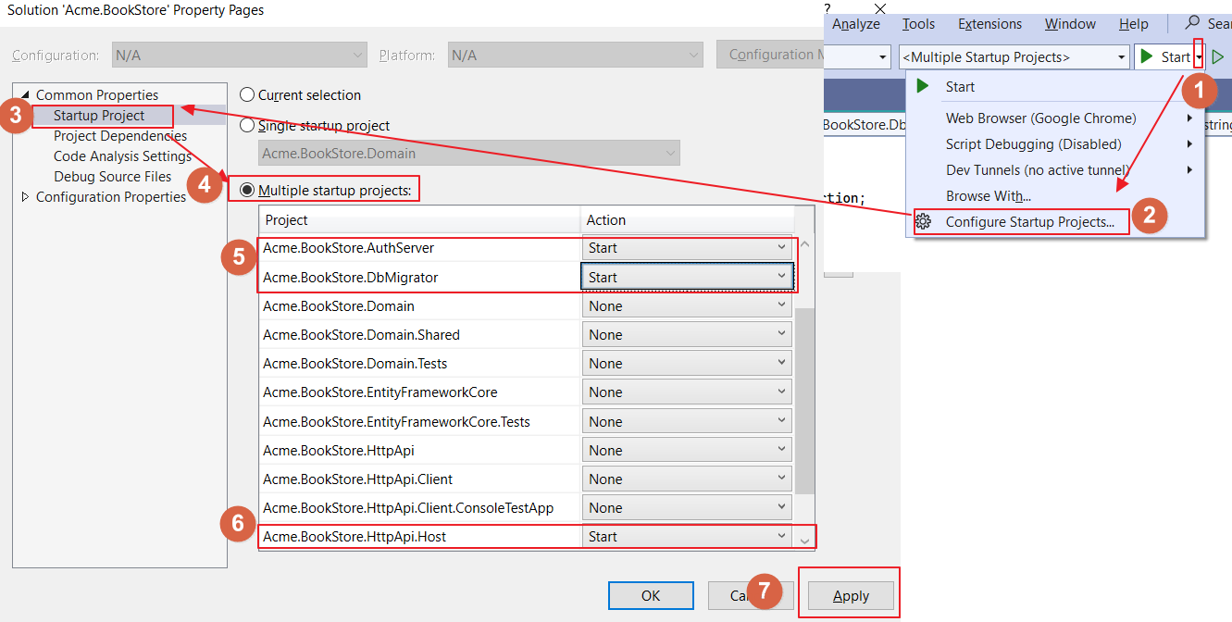Click the gear icon beside Configure Startup Projects

pyautogui.click(x=923, y=221)
